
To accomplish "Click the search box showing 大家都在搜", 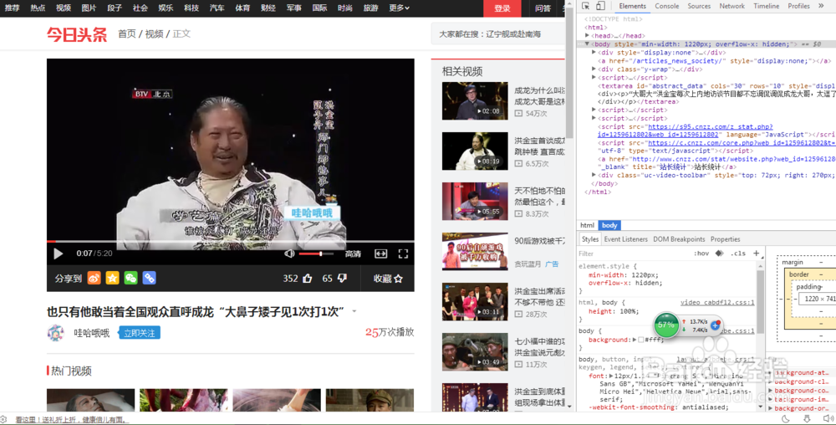I will click(498, 33).
